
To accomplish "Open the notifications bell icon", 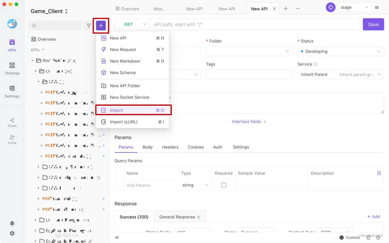I will click(12, 224).
